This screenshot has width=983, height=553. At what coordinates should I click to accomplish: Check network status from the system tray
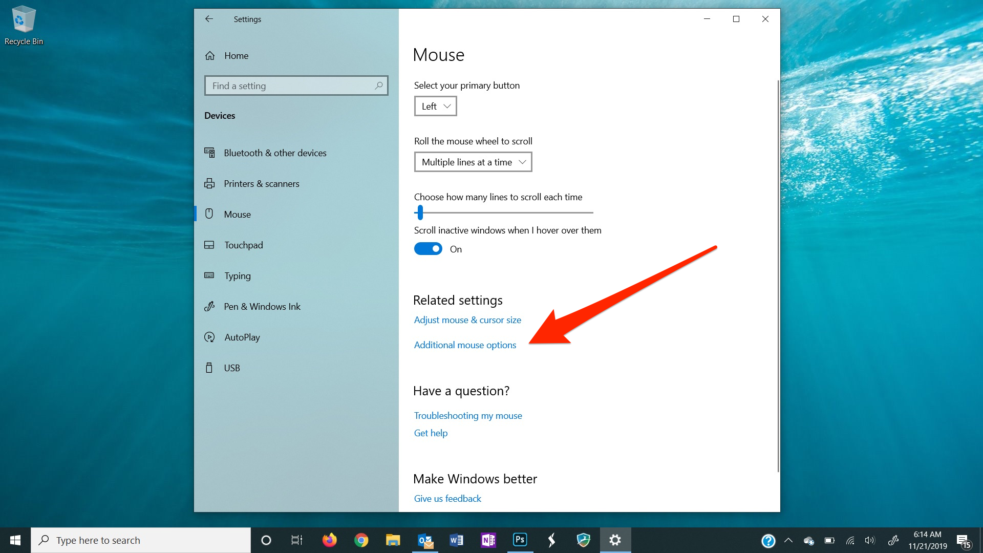(x=850, y=540)
